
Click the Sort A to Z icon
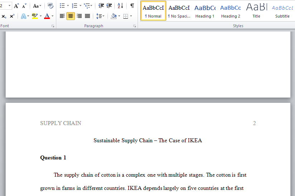(120, 6)
